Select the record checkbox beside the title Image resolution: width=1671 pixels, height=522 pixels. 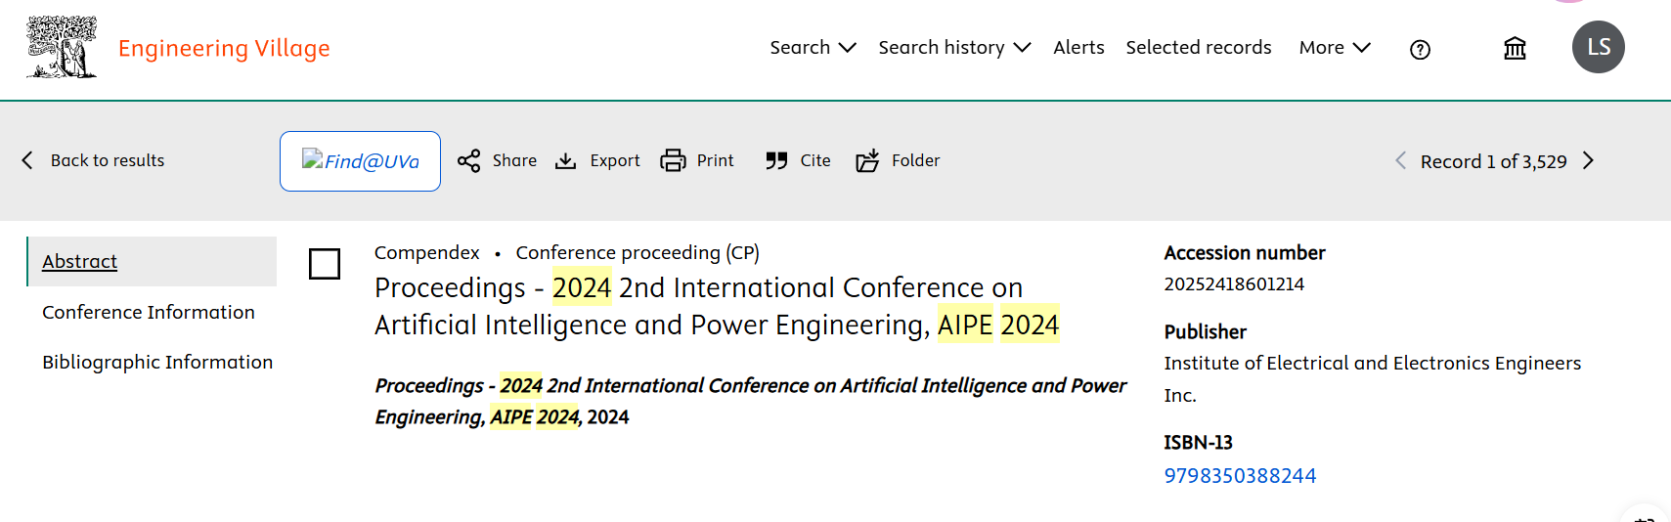(325, 264)
